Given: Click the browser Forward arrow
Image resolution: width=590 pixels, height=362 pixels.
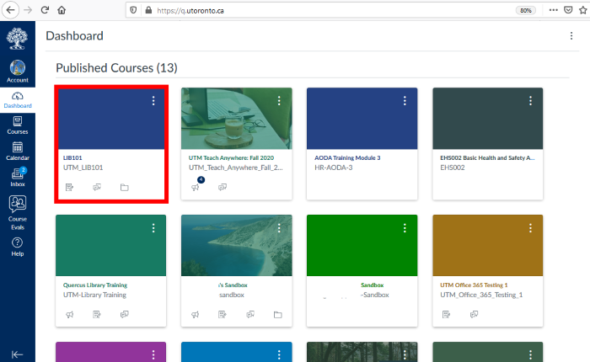Looking at the screenshot, I should [28, 10].
